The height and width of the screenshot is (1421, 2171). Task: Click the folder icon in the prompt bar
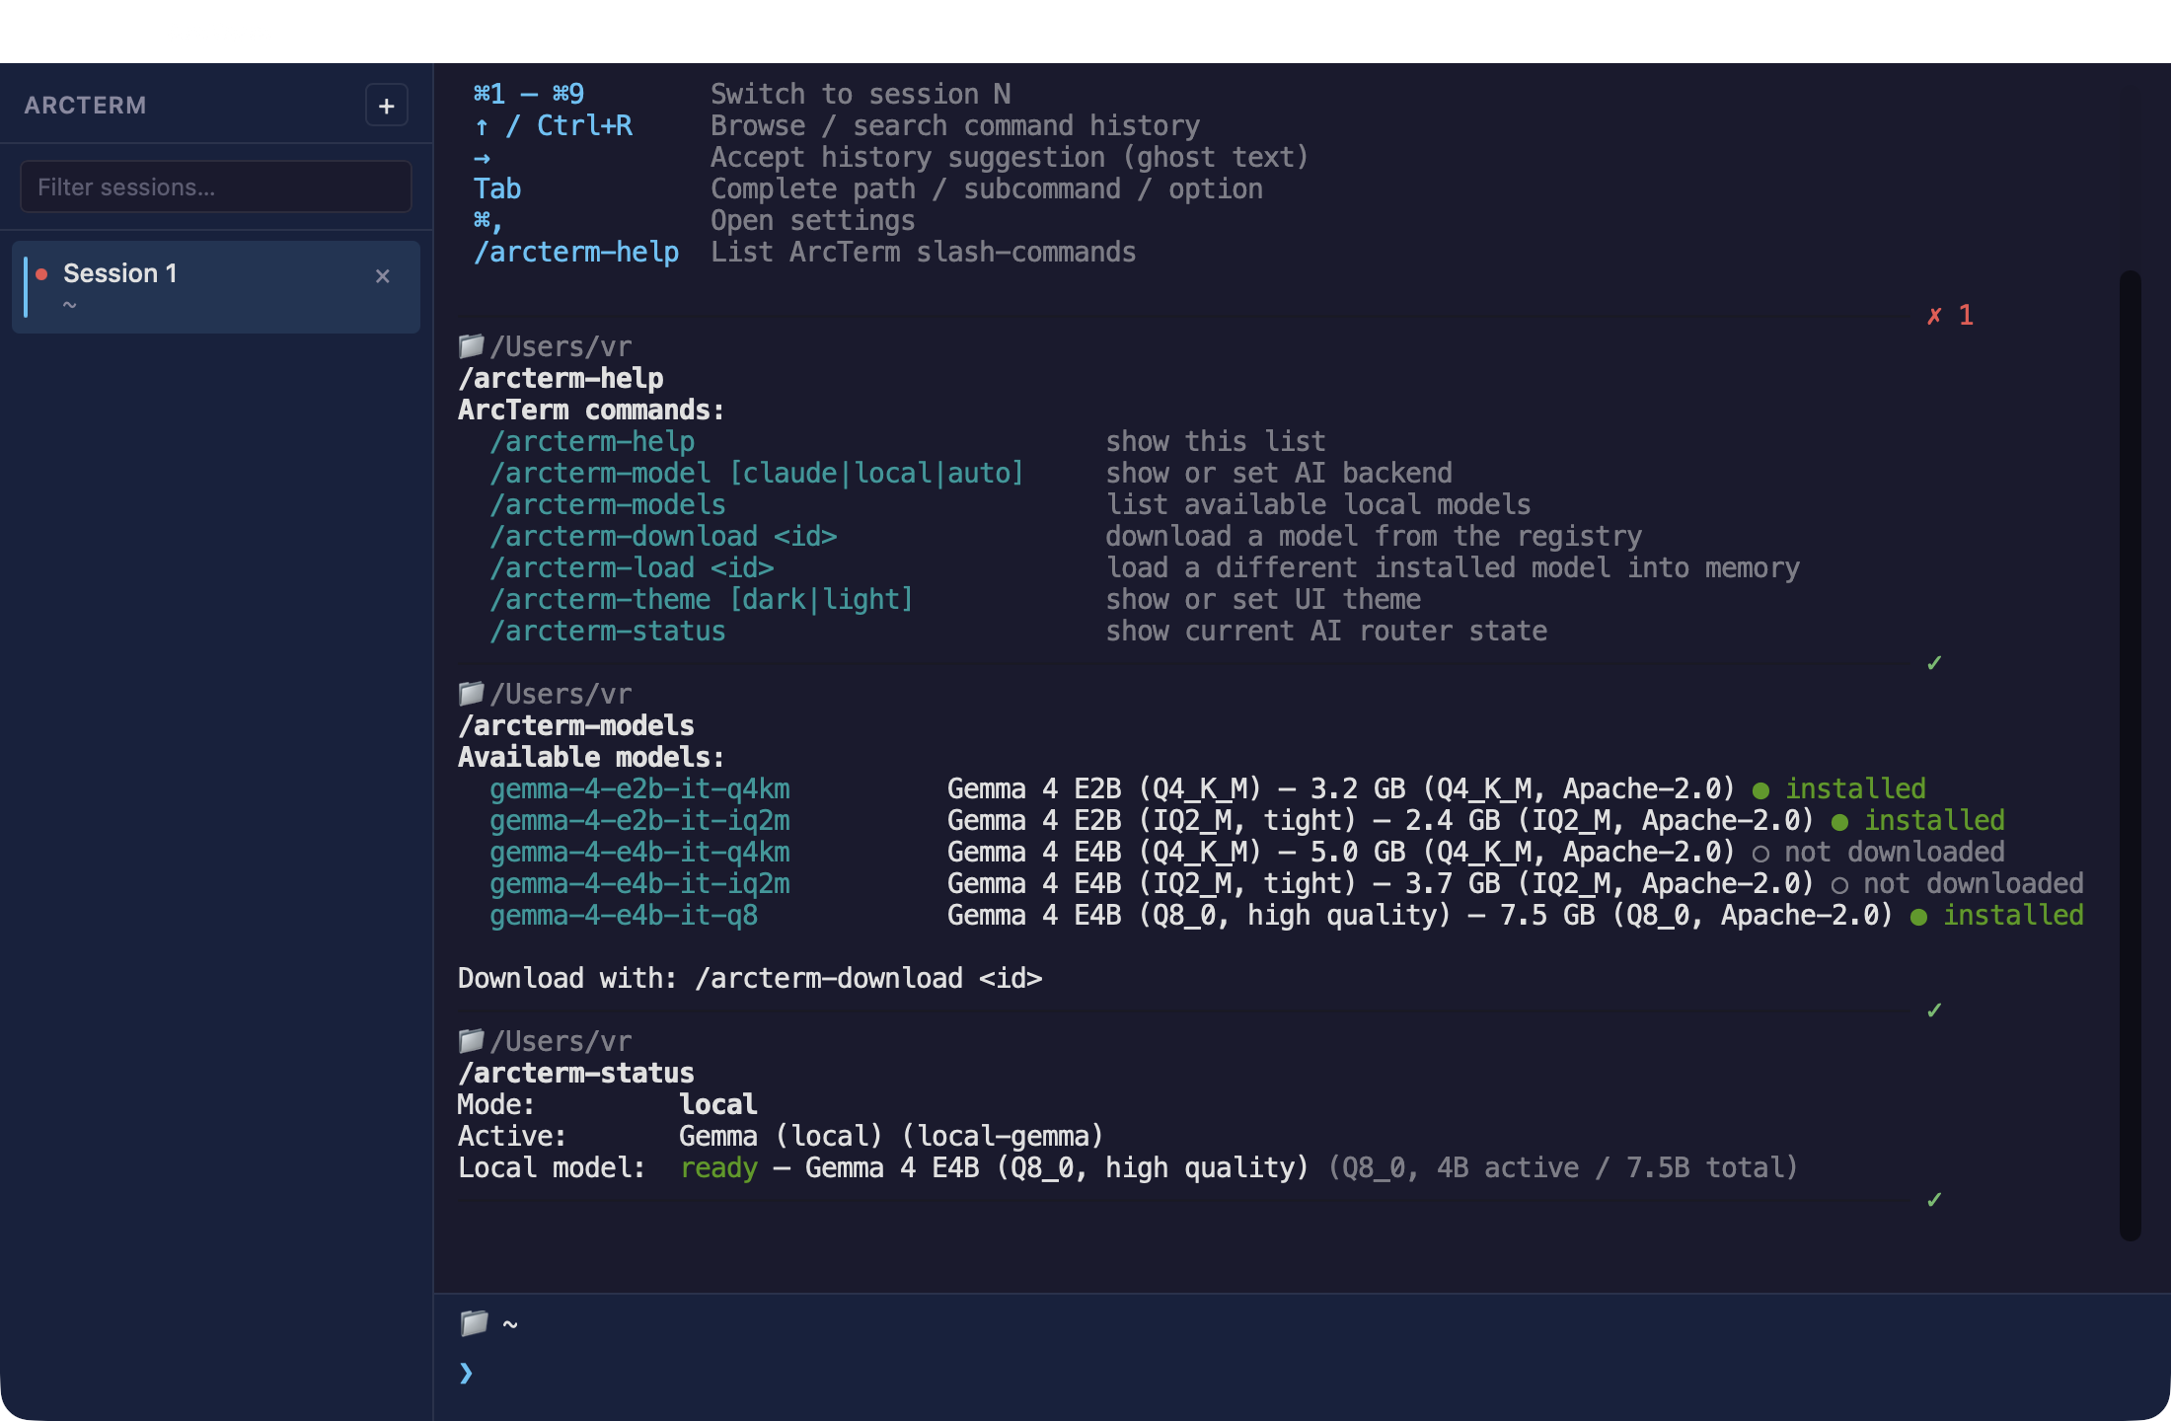pyautogui.click(x=474, y=1323)
